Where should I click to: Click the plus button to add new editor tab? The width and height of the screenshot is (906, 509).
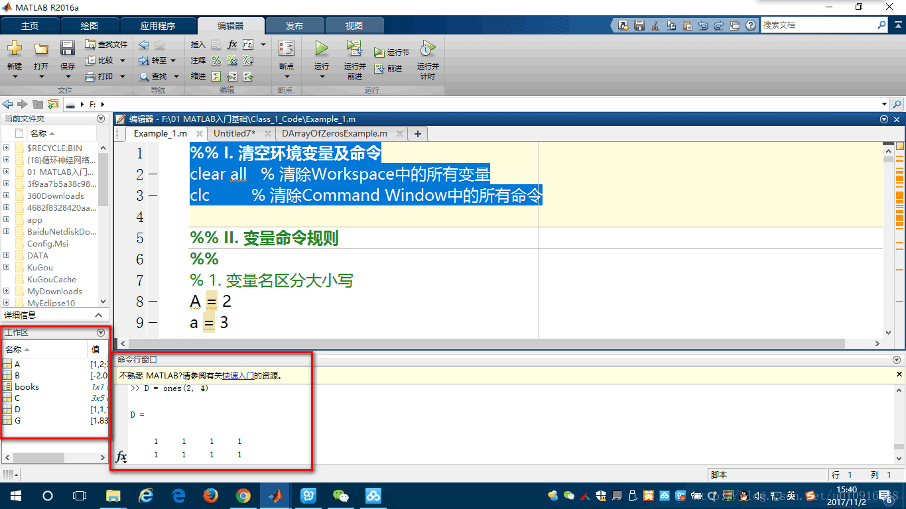pos(418,134)
